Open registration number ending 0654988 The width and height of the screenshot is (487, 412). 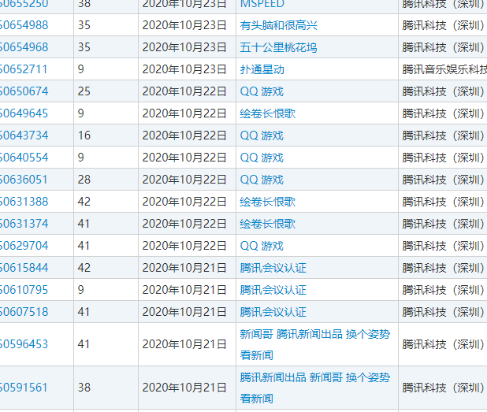point(24,25)
